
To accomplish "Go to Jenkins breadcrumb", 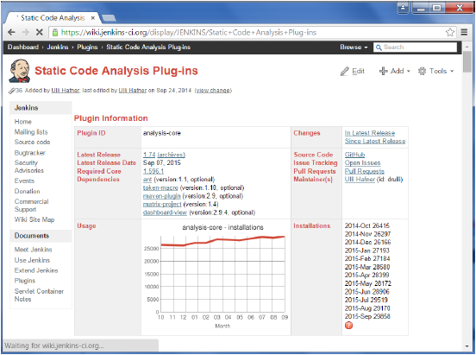I will (x=58, y=48).
